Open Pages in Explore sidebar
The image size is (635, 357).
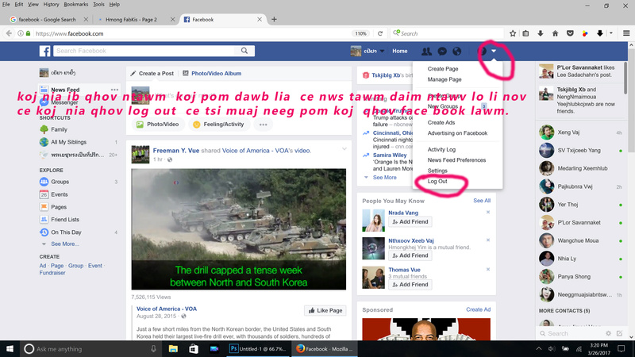59,207
